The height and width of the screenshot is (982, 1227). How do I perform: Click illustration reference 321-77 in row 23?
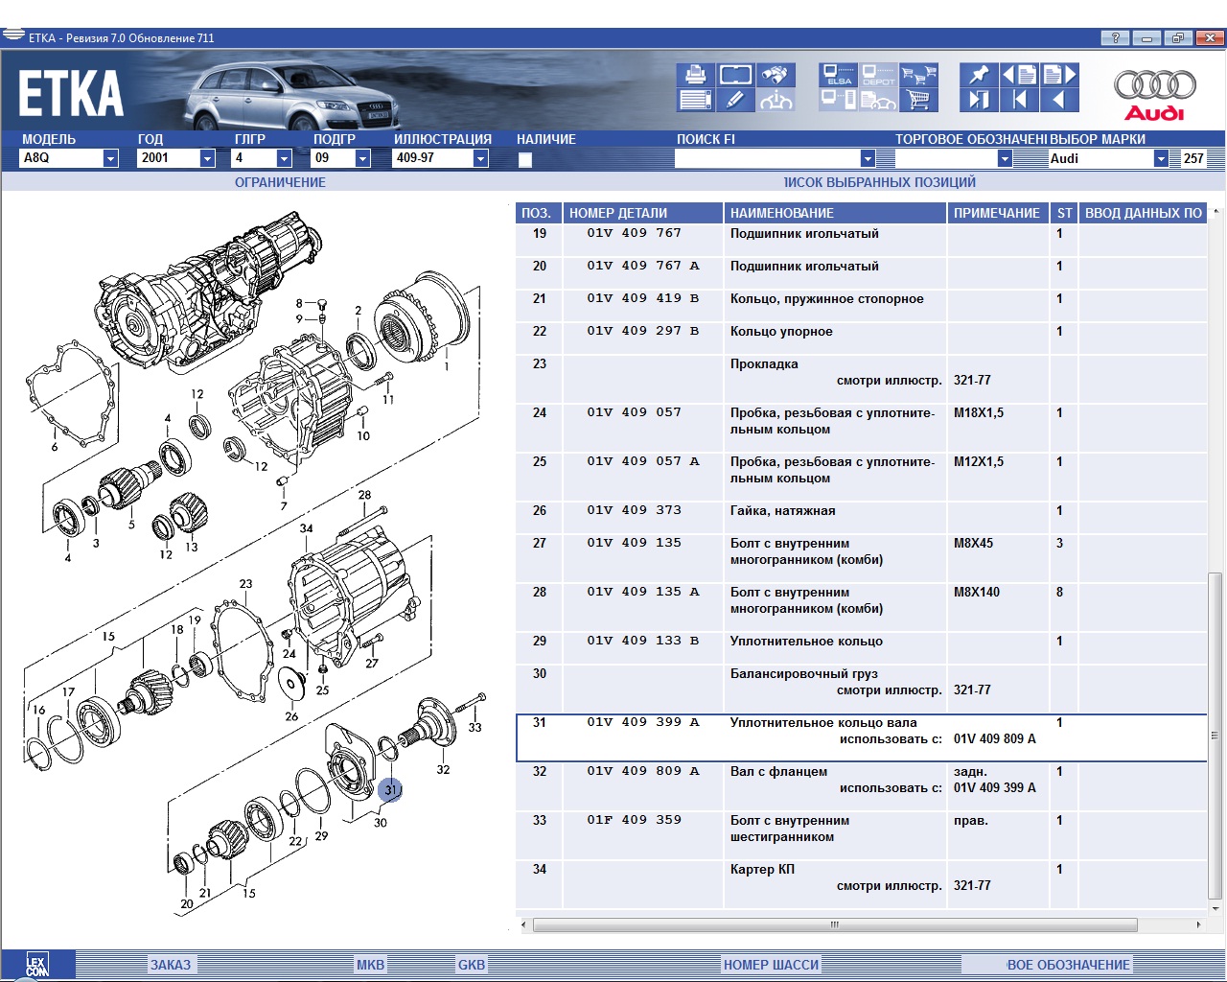(x=972, y=381)
